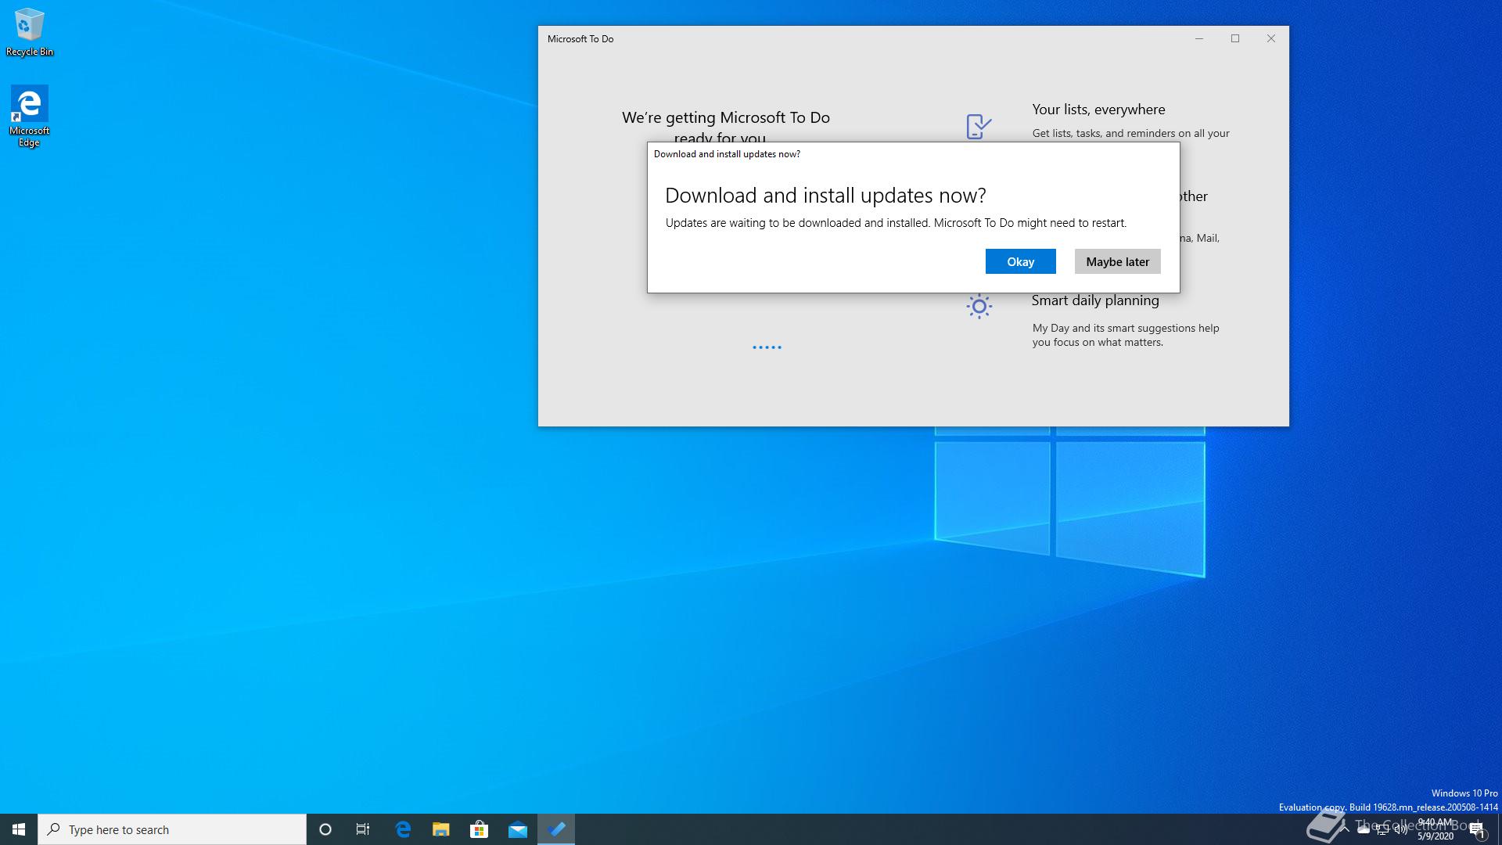
Task: Open Cortana from the taskbar
Action: pos(325,829)
